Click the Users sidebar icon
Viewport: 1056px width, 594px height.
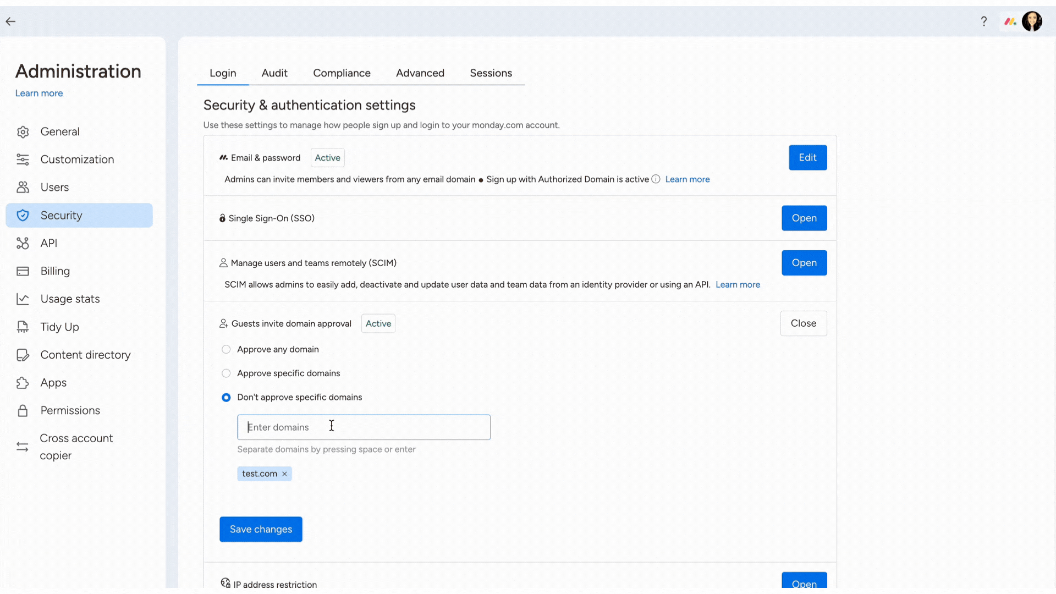[23, 187]
